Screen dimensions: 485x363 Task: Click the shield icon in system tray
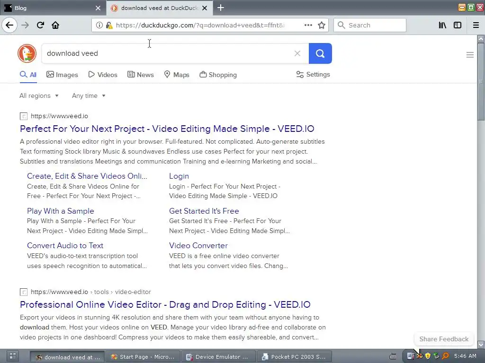tap(428, 356)
